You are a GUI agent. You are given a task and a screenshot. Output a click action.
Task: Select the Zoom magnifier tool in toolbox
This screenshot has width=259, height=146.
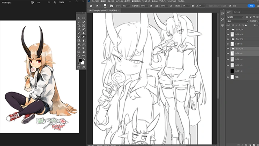pos(79,56)
